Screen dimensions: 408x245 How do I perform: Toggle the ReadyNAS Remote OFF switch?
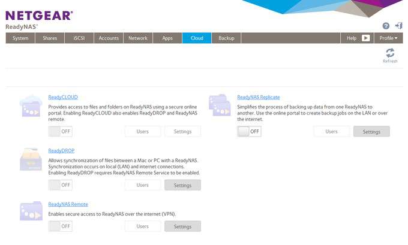tap(60, 226)
